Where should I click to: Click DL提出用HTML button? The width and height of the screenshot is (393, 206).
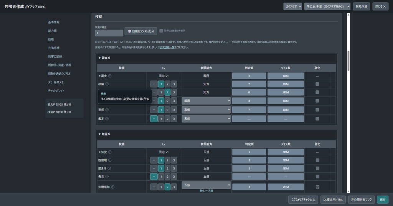coord(333,199)
